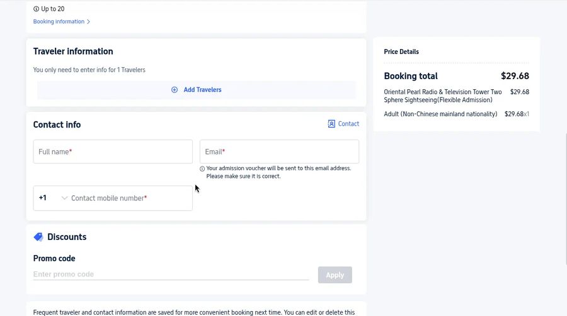Image resolution: width=567 pixels, height=316 pixels.
Task: Click the plus circle icon for Add Travelers
Action: click(175, 90)
